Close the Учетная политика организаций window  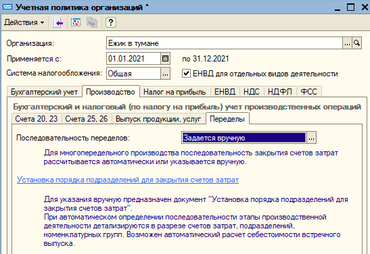pyautogui.click(x=365, y=7)
